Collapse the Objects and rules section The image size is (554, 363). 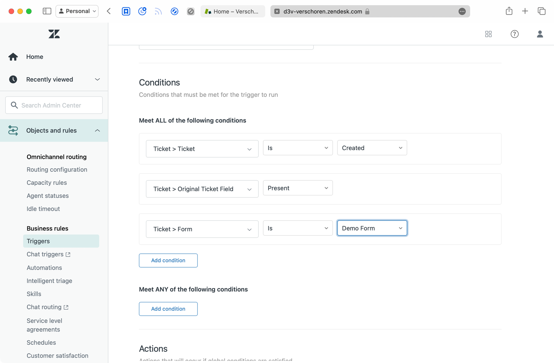click(x=97, y=131)
